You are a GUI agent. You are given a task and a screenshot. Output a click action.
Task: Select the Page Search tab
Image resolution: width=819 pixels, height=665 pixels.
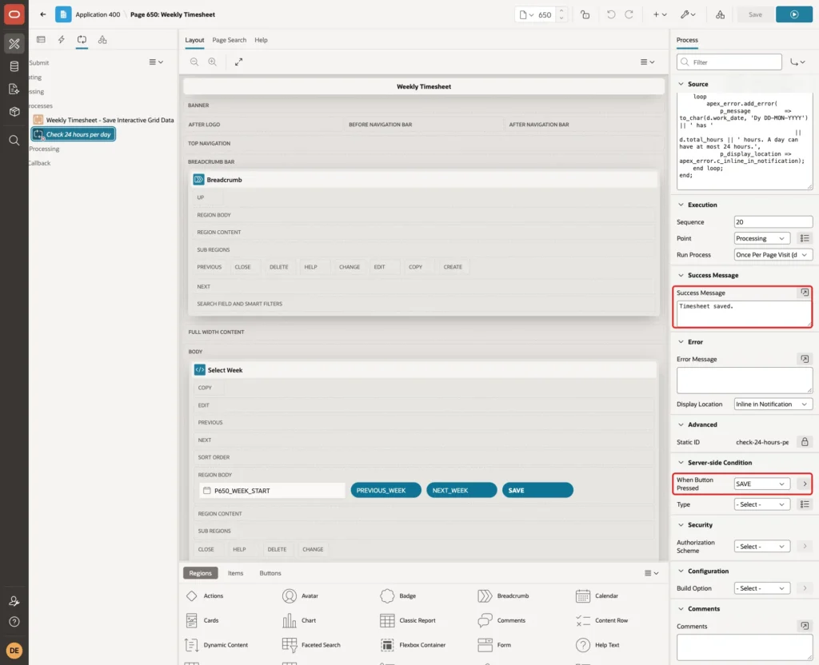(229, 40)
